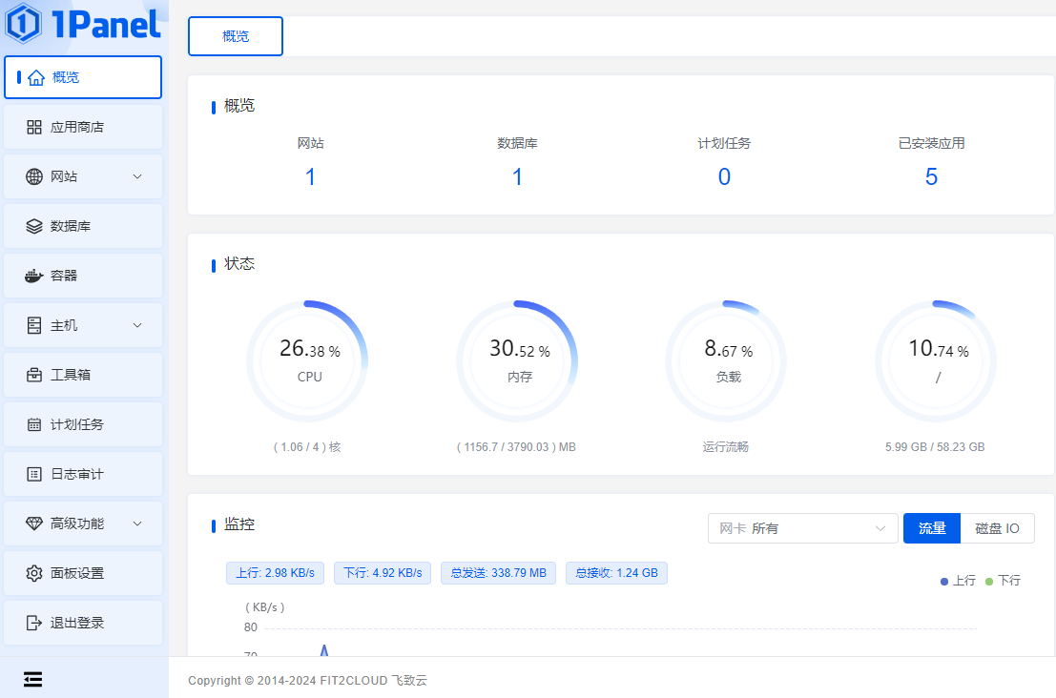Switch monitor view to 磁盘 IO

point(997,528)
